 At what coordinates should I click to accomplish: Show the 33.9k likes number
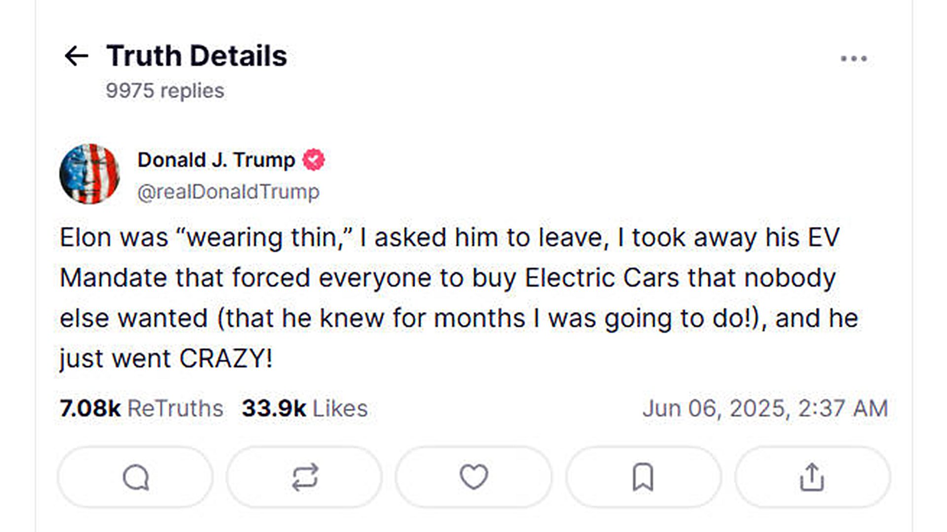(274, 408)
